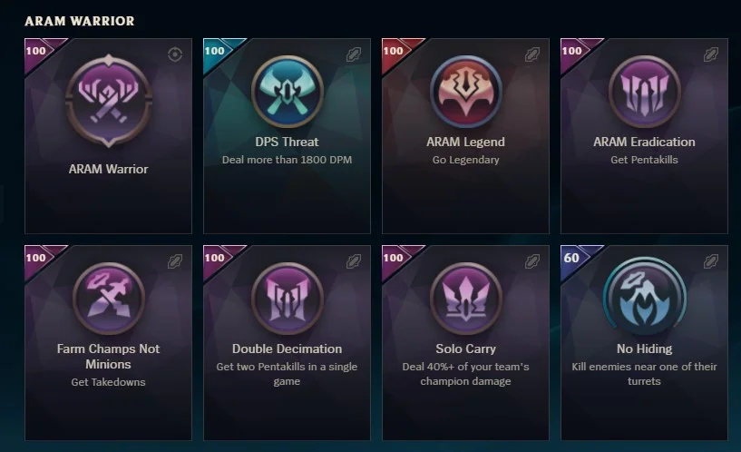Viewport: 741px width, 452px height.
Task: Toggle the token pin icon on DPS Threat card
Action: click(x=354, y=54)
